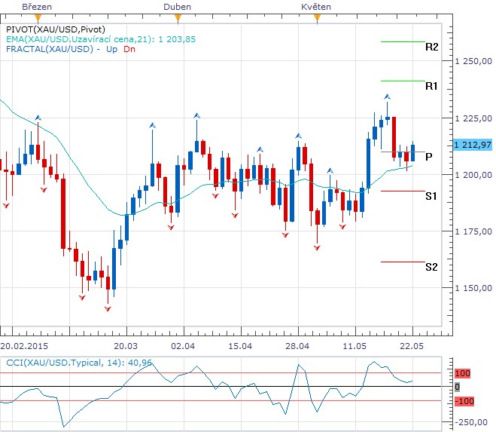Click the orange marker under Květen

click(317, 17)
